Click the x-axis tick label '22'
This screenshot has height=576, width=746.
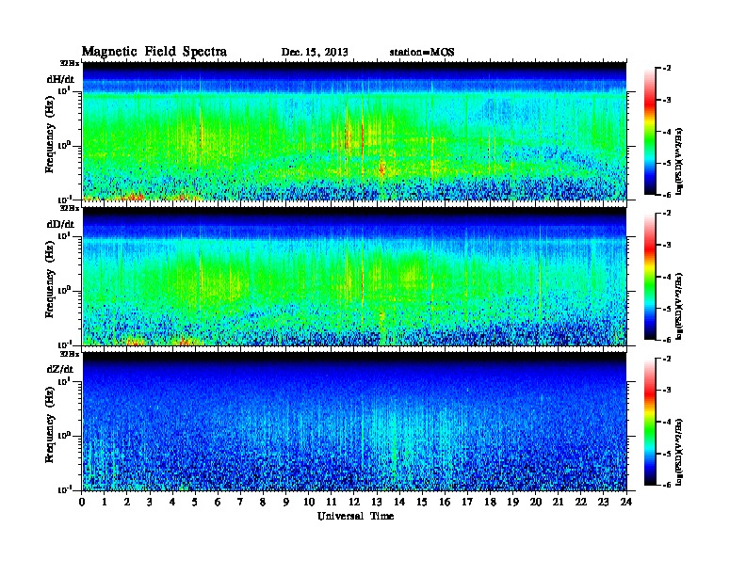point(580,502)
